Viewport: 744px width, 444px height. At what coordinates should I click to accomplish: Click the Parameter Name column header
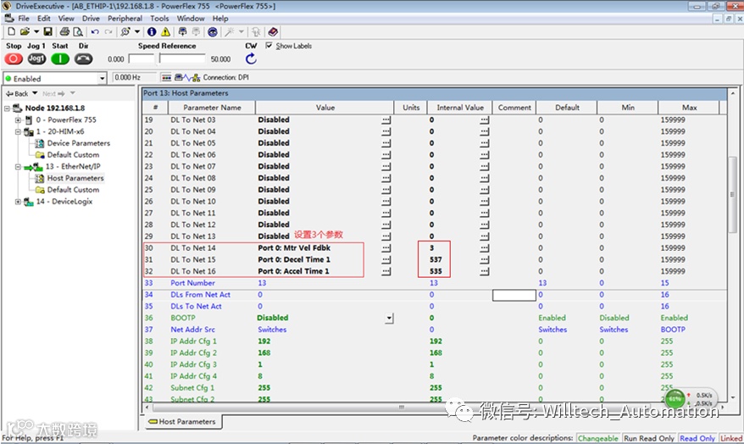(212, 108)
